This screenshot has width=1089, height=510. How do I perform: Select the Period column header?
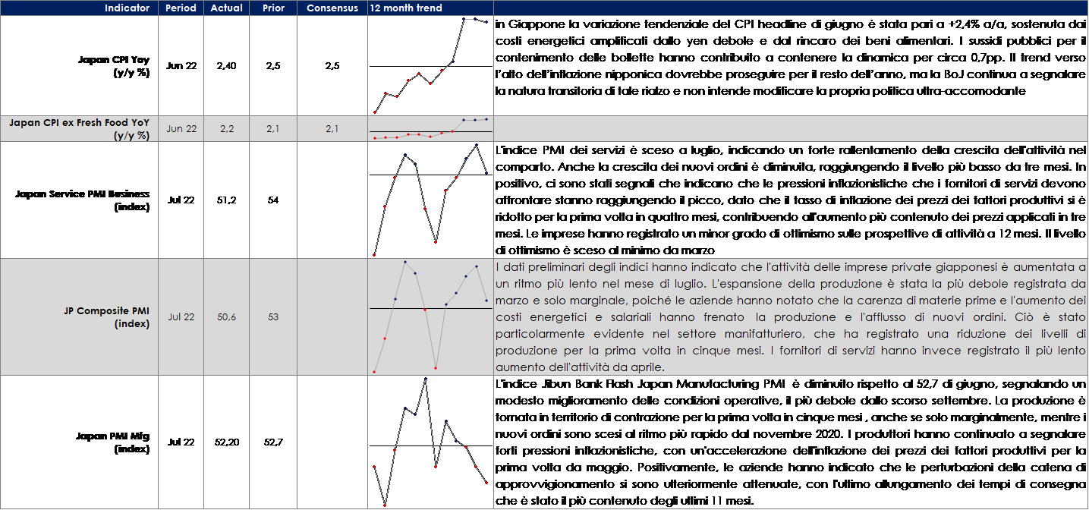[181, 8]
